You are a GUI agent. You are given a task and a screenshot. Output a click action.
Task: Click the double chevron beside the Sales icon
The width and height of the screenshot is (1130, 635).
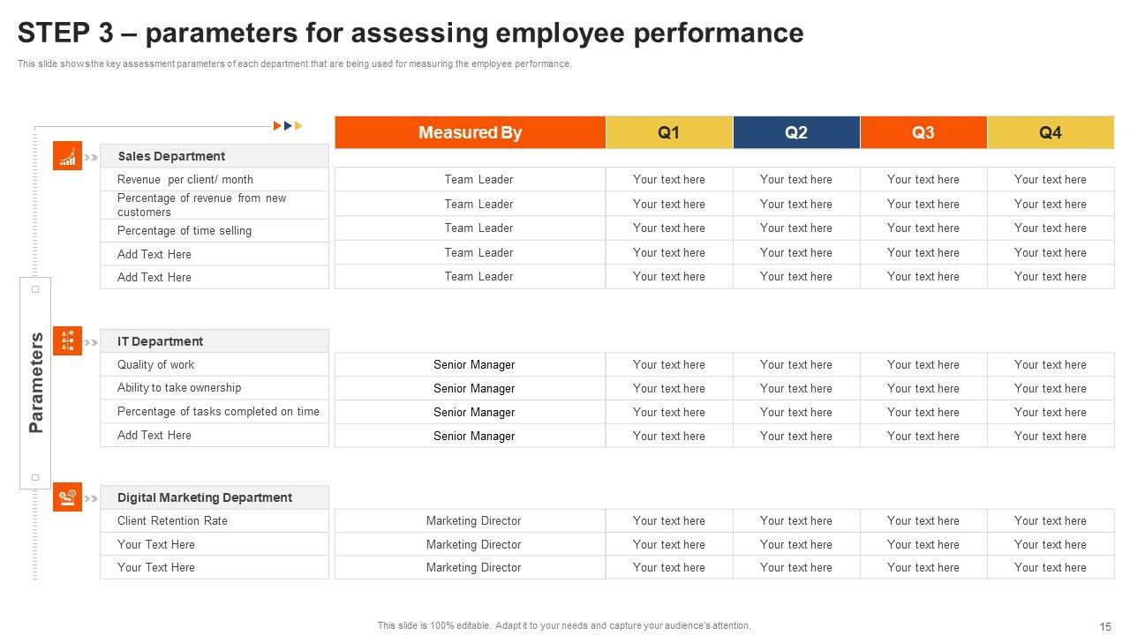(x=91, y=158)
